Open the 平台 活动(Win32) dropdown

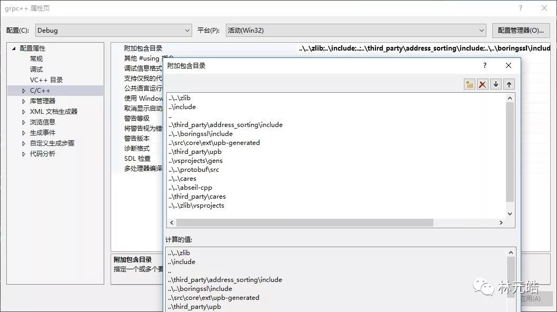click(x=481, y=30)
